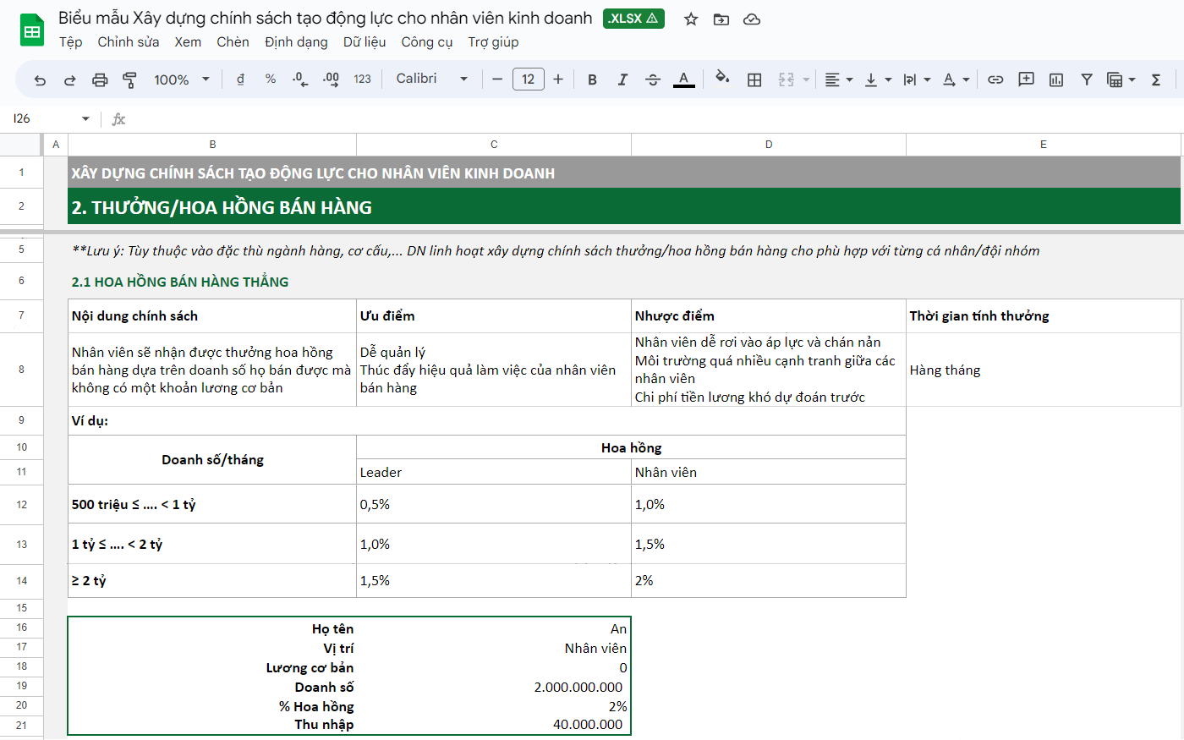
Task: Select row 12 header
Action: point(21,504)
